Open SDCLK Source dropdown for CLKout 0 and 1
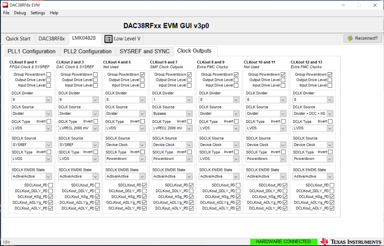 [x=32, y=145]
